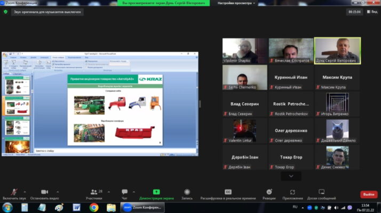This screenshot has width=381, height=213.
Task: Open Приложения apps icon
Action: point(292,192)
